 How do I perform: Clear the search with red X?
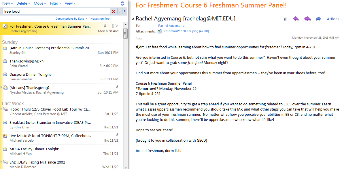coord(114,11)
